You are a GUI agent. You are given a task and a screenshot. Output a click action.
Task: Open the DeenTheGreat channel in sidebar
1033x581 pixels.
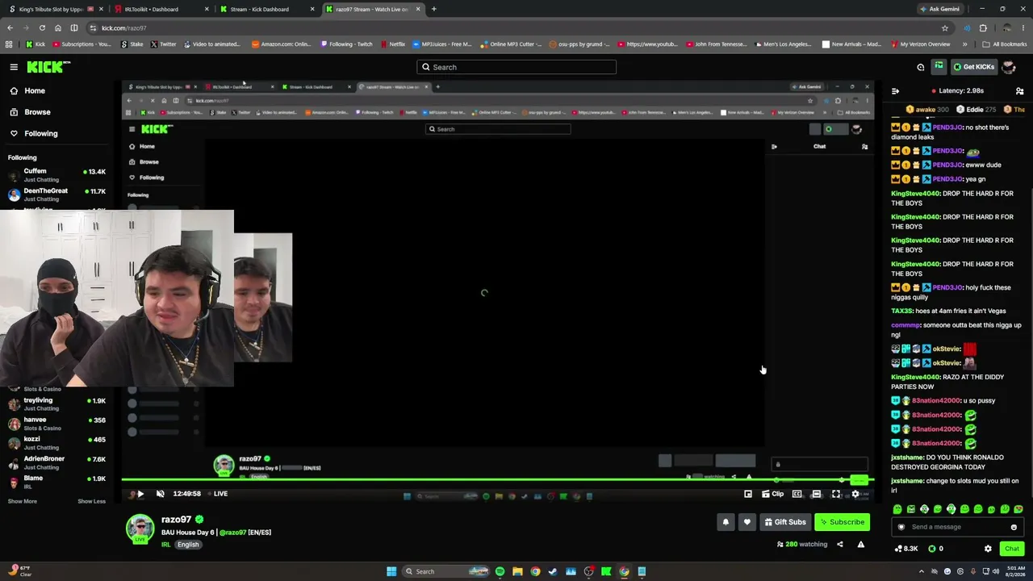[x=56, y=194]
